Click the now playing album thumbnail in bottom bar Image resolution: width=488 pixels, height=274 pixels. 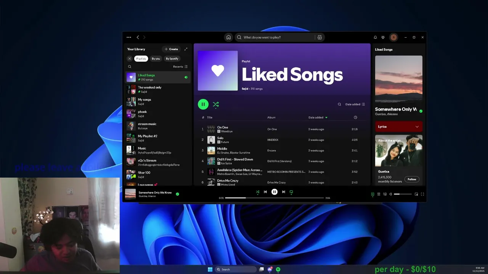tap(130, 194)
